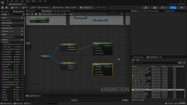Save the blueprint with the floppy disk icon
187x105 pixels.
tap(3, 8)
